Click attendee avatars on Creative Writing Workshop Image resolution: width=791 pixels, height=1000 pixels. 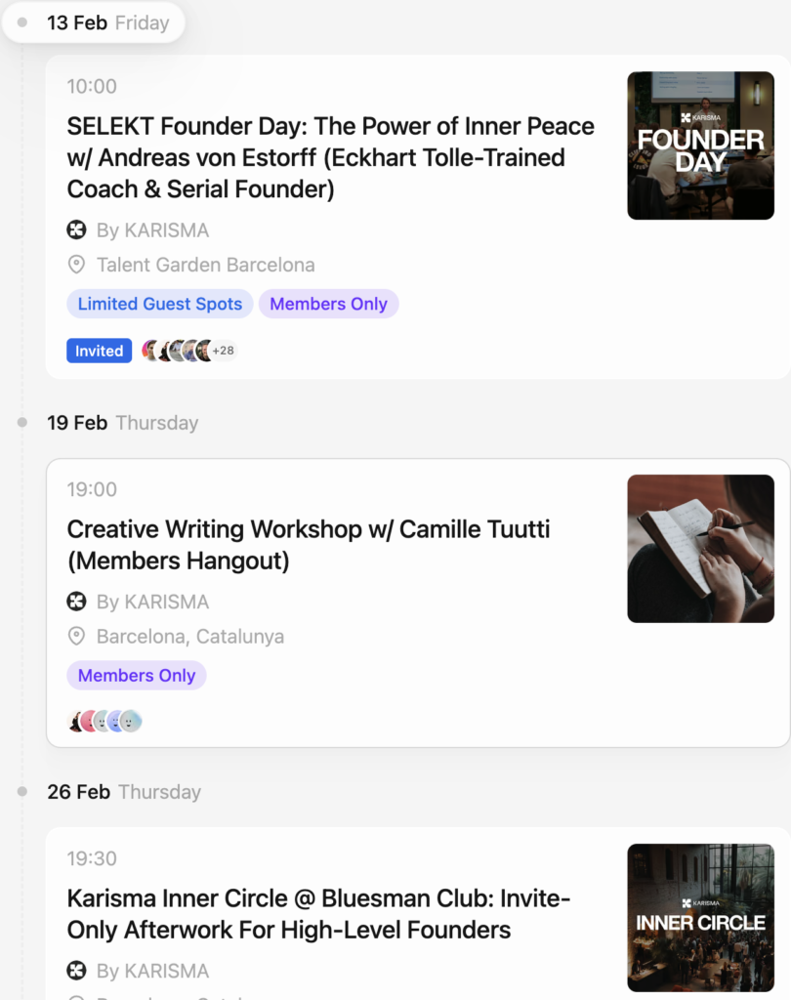104,722
